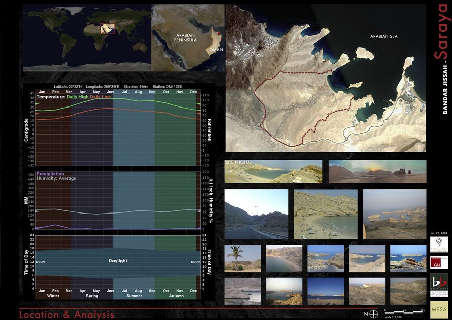This screenshot has width=452, height=320.
Task: Click the 'Summer' season label
Action: click(134, 296)
